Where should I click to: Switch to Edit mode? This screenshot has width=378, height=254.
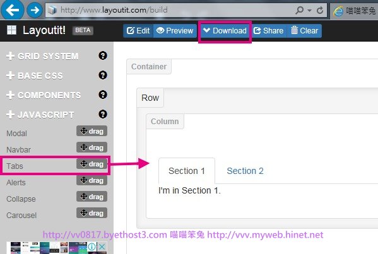[x=138, y=31]
